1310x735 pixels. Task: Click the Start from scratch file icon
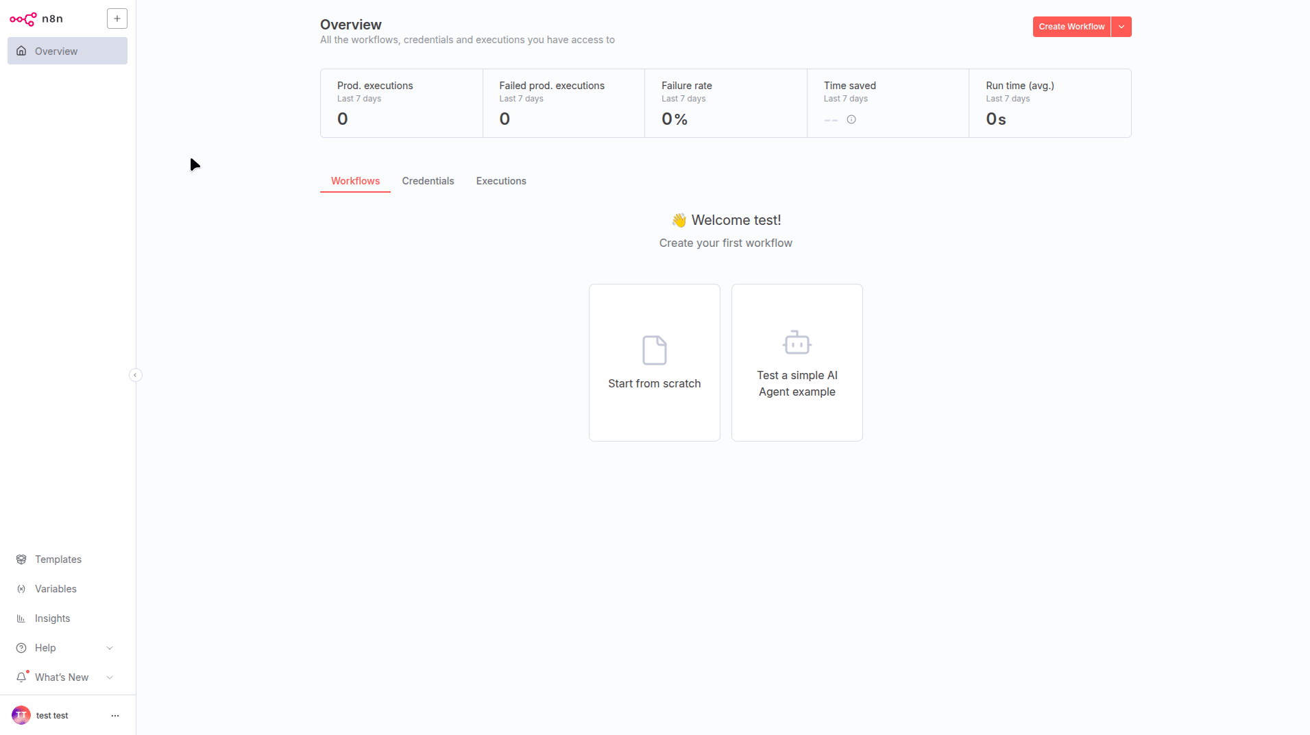click(654, 350)
